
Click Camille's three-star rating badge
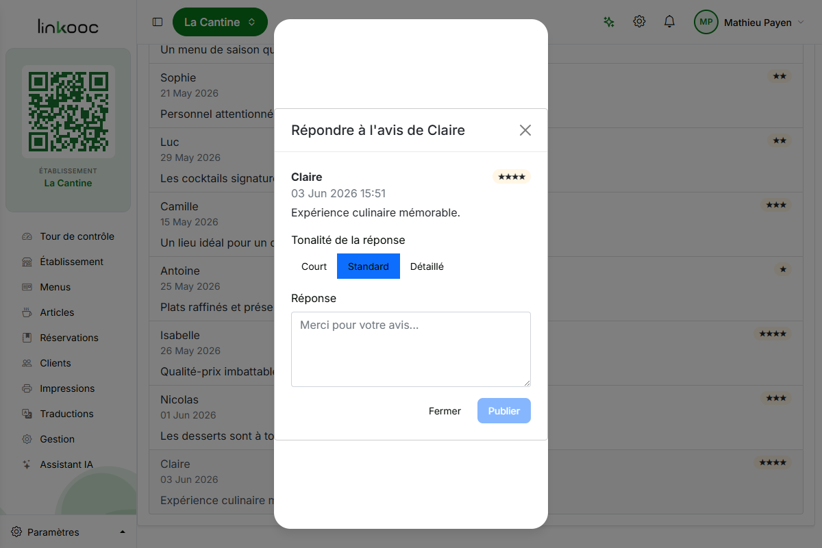point(776,205)
